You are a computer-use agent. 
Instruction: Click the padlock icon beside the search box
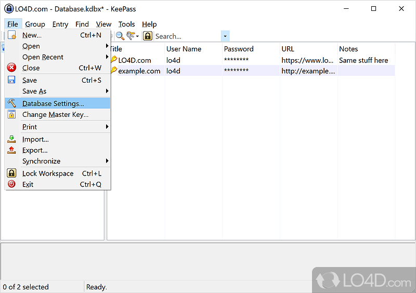click(x=148, y=36)
